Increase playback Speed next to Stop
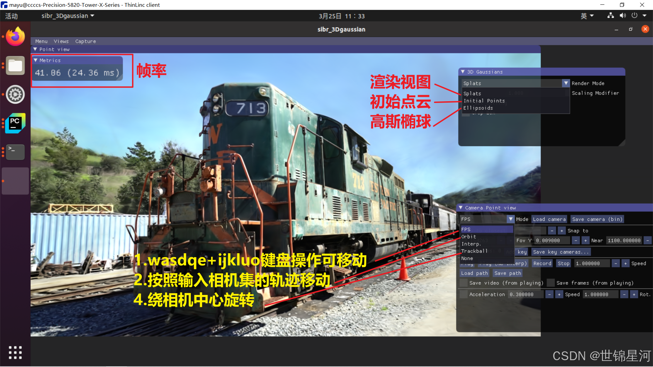Image resolution: width=653 pixels, height=367 pixels. click(625, 263)
